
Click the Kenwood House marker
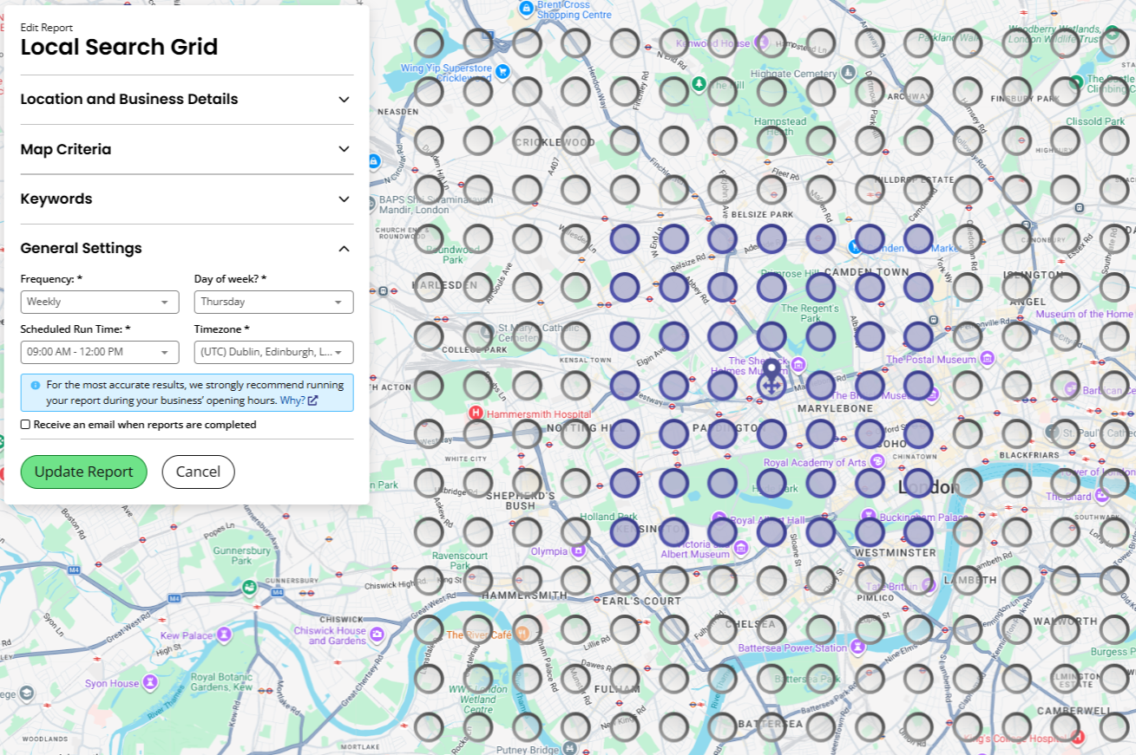[x=762, y=41]
